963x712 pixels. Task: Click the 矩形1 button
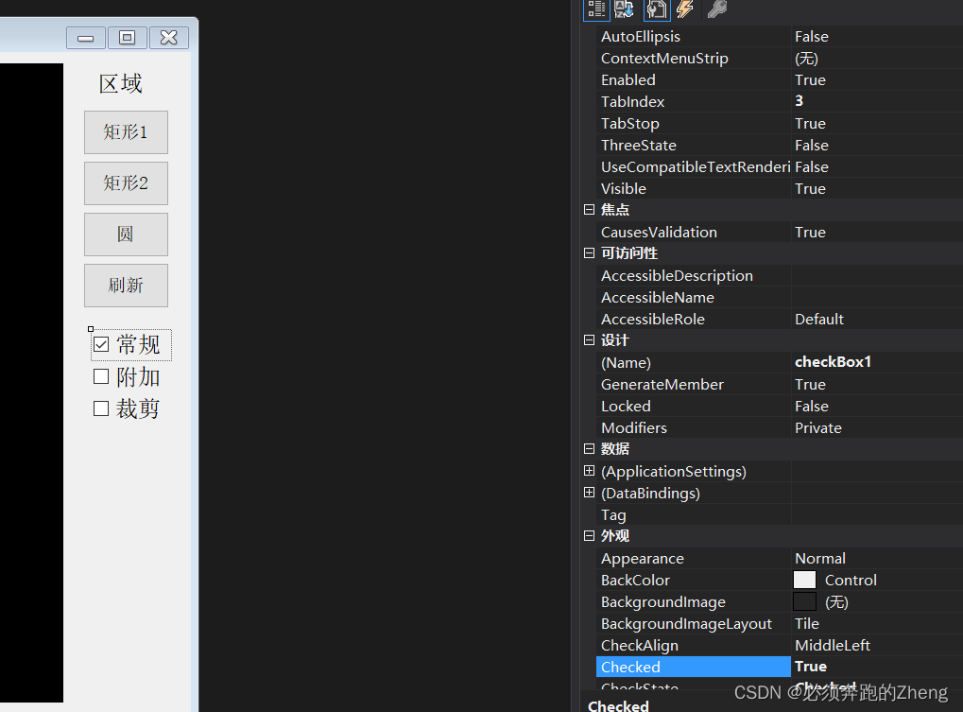[126, 132]
